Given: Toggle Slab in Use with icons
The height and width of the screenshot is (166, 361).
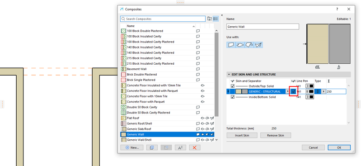Looking at the screenshot, I should tap(240, 45).
